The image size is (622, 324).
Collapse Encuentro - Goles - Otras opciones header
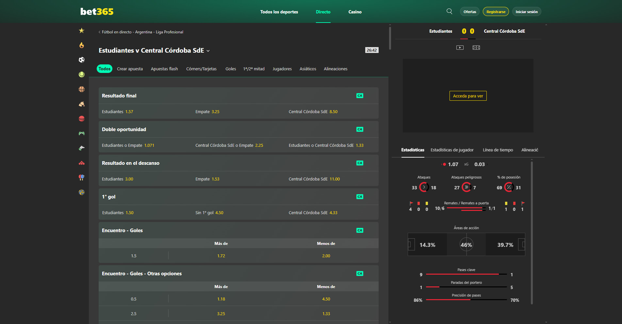(x=238, y=274)
